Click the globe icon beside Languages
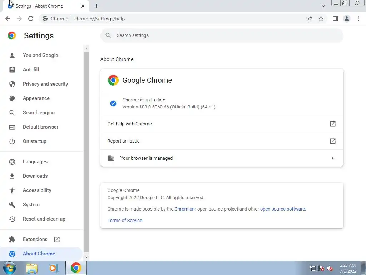This screenshot has width=366, height=275. click(12, 161)
